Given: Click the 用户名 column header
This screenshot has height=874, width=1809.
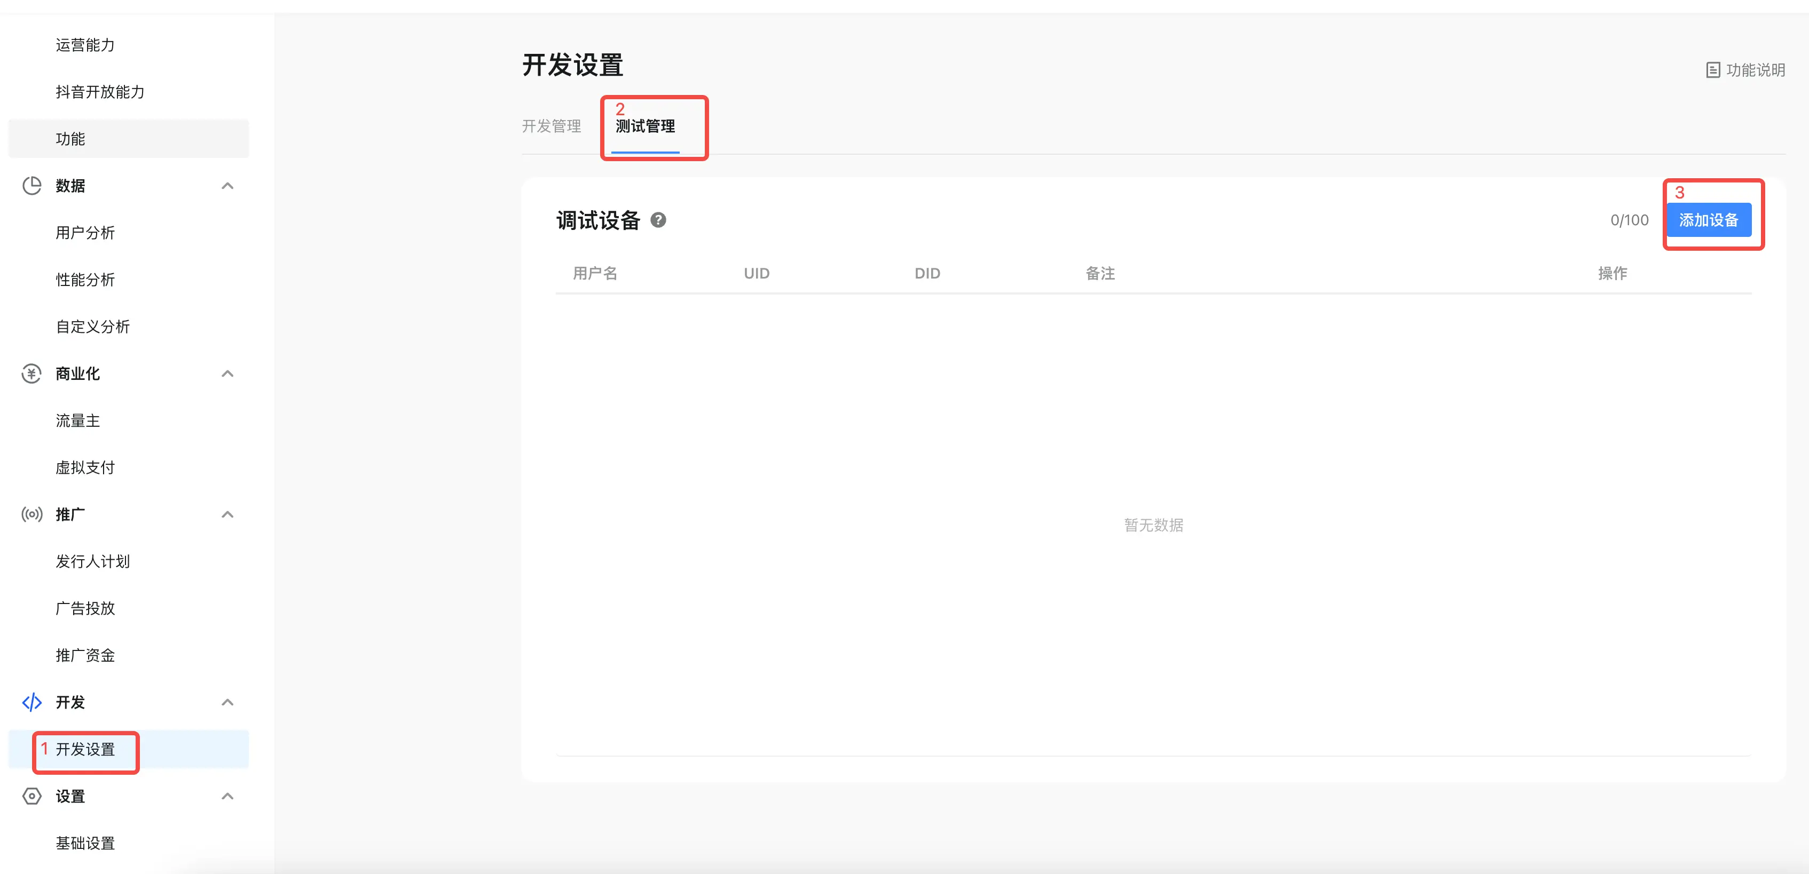Looking at the screenshot, I should coord(595,273).
